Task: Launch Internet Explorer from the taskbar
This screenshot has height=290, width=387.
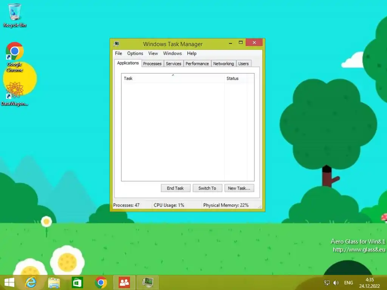Action: pos(31,282)
